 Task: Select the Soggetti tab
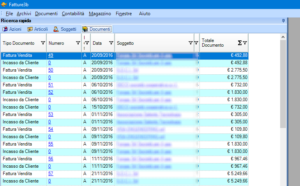coord(65,29)
